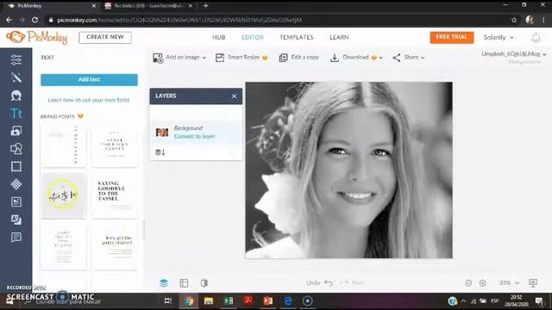This screenshot has height=310, width=552.
Task: Go to the TEMPLATES tab
Action: (x=297, y=37)
